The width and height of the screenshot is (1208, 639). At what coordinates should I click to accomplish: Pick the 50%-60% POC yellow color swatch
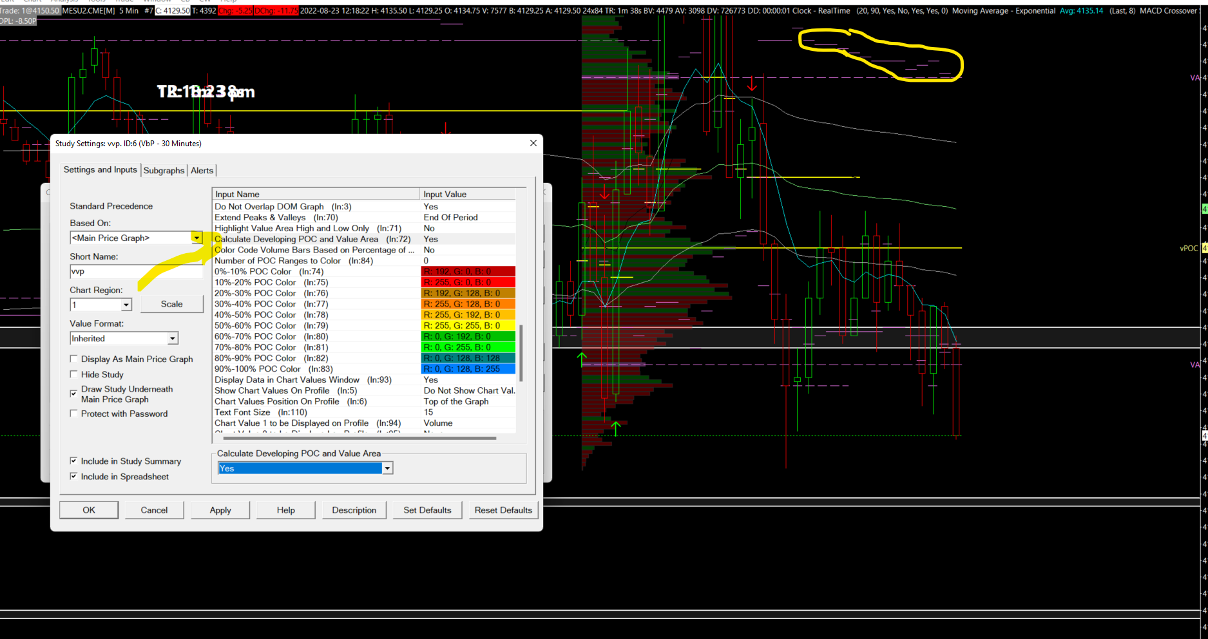(x=468, y=326)
